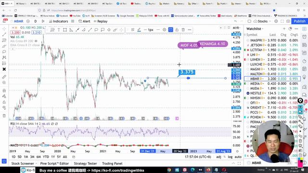The width and height of the screenshot is (308, 173).
Task: Start bar Replay mode
Action: 101,21
